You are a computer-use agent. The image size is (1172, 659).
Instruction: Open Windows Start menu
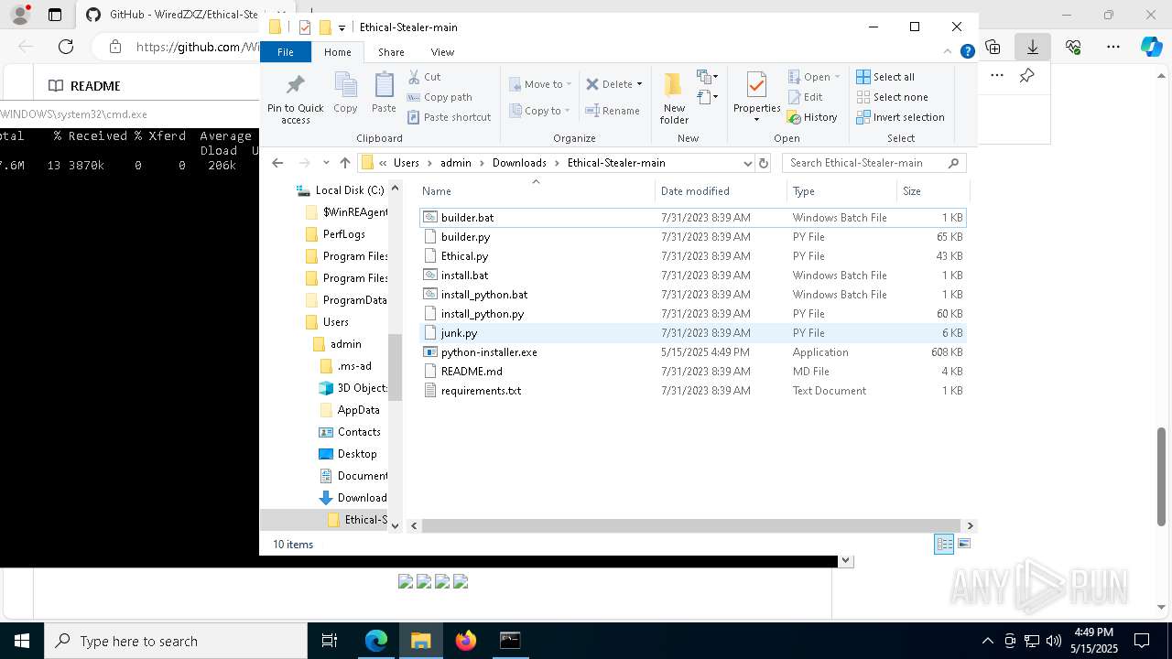(x=22, y=641)
